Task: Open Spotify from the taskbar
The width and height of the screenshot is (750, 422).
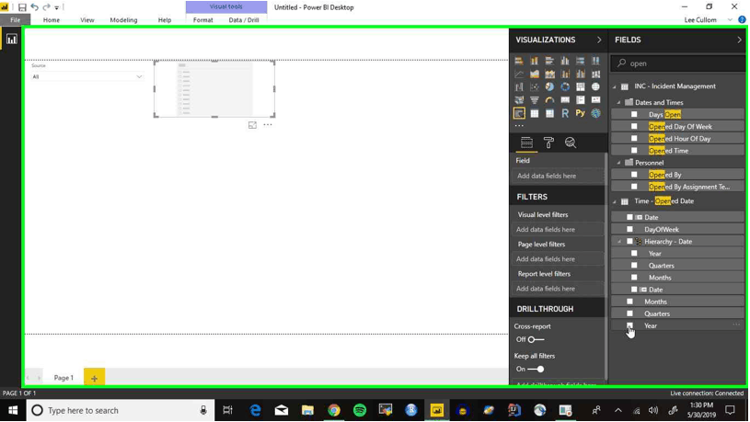Action: pyautogui.click(x=360, y=410)
